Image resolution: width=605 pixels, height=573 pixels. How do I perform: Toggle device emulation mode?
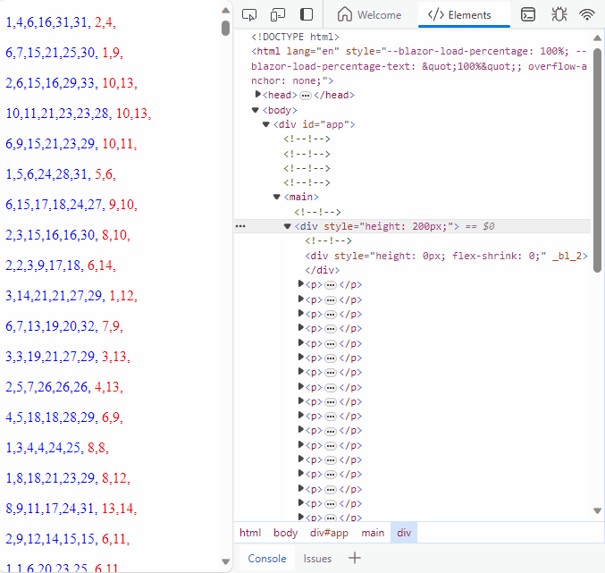tap(278, 14)
